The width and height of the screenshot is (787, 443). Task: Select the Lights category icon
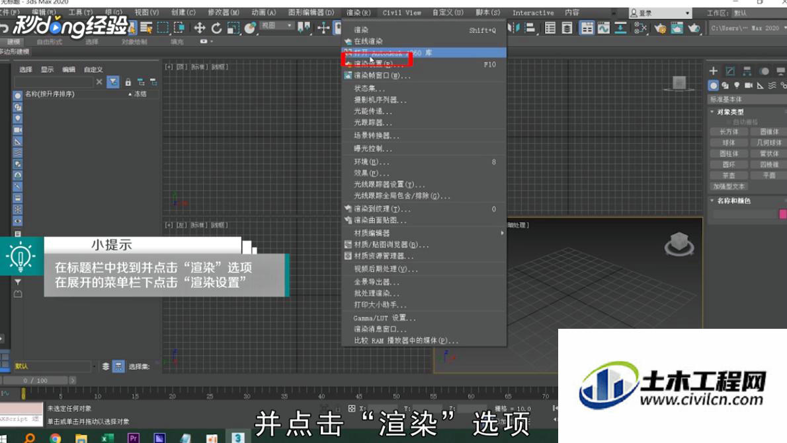coord(737,86)
